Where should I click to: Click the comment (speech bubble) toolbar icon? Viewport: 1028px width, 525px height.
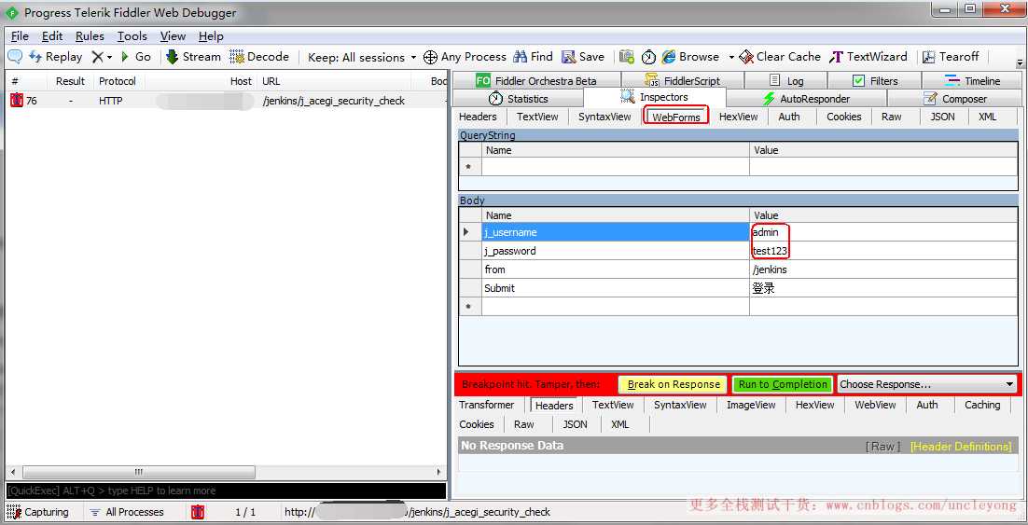[14, 57]
